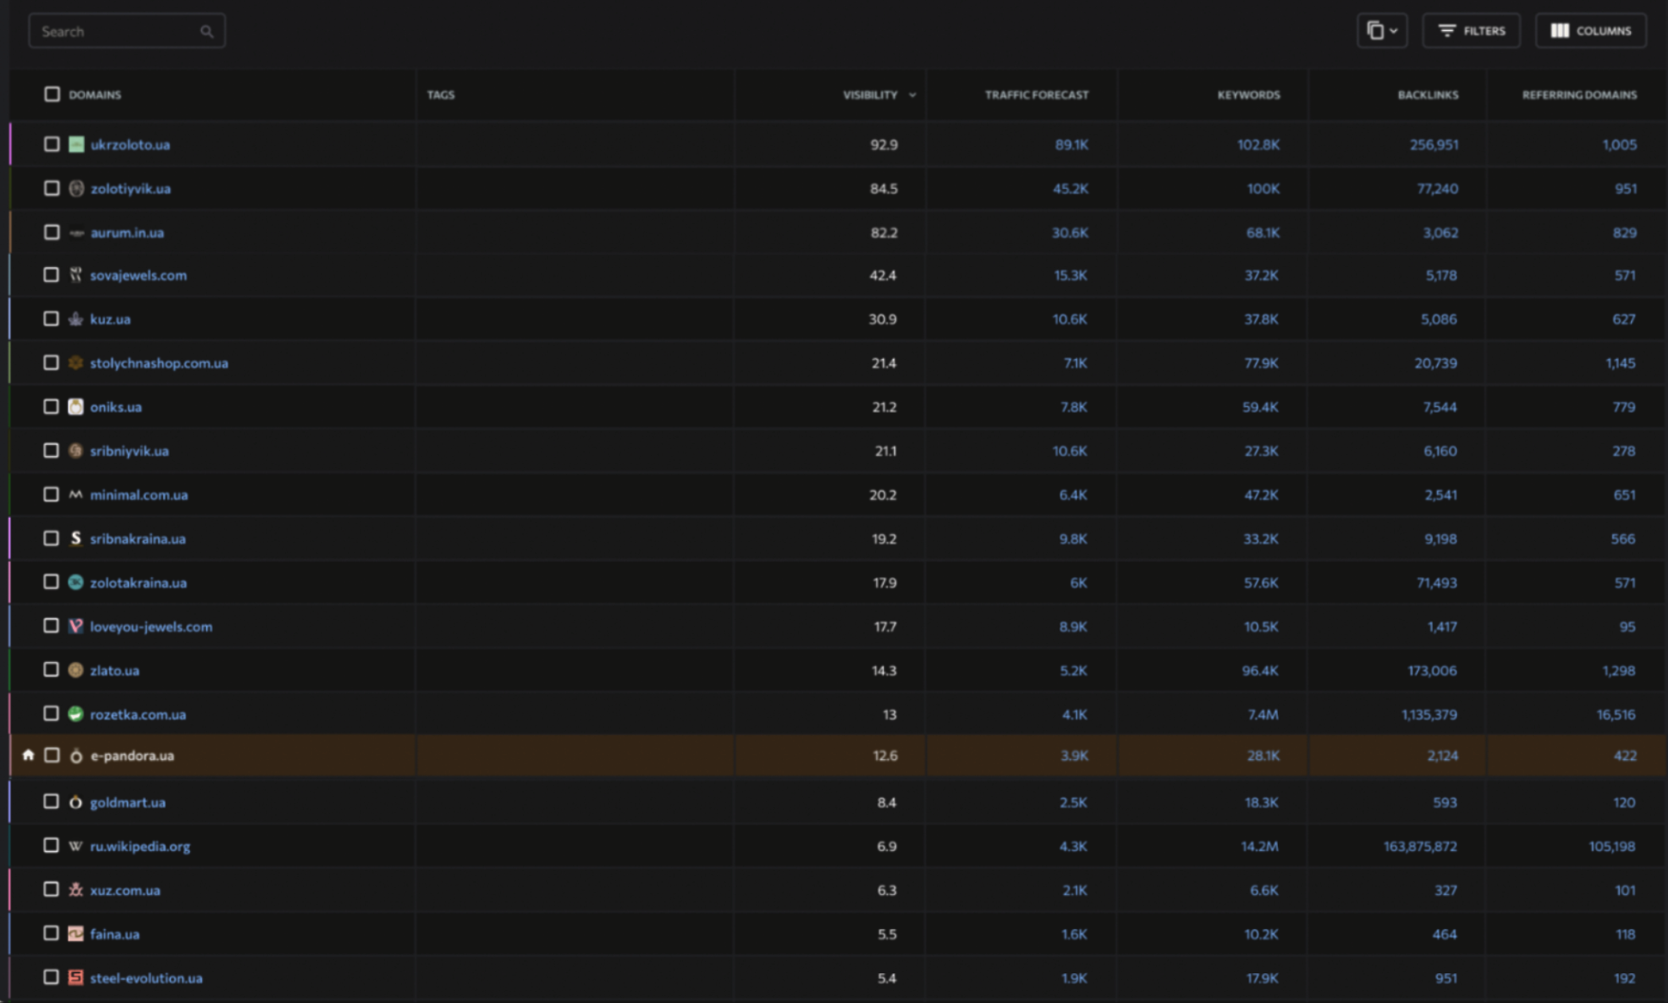
Task: Open traffic forecast 2.5K for goldmart.ua
Action: 1073,803
